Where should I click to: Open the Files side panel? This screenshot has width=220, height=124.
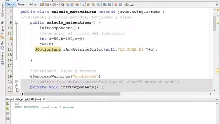[x=2, y=45]
